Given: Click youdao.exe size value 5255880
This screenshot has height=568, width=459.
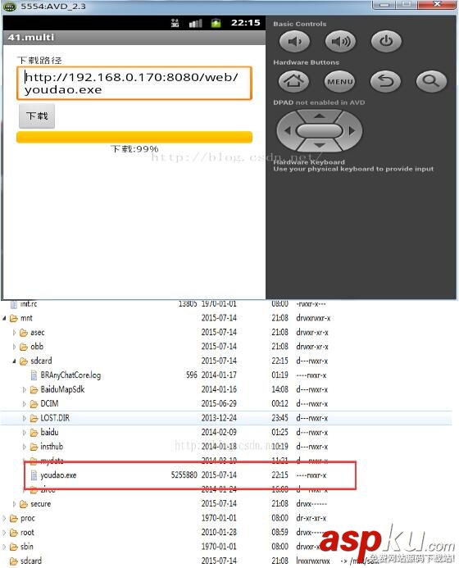Looking at the screenshot, I should [184, 475].
